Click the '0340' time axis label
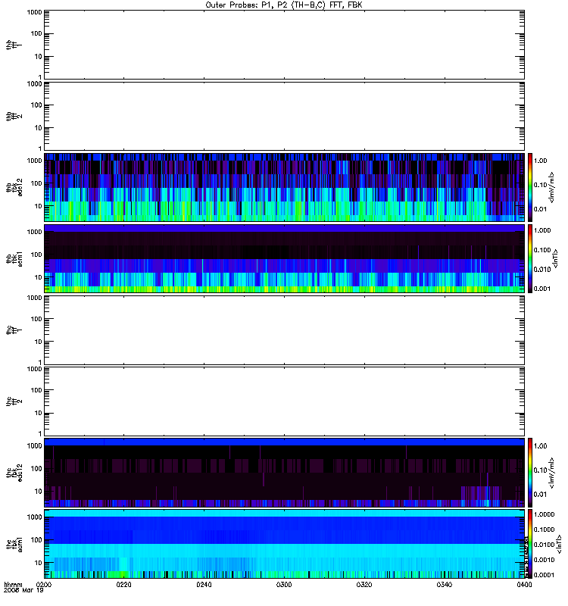 [x=445, y=585]
